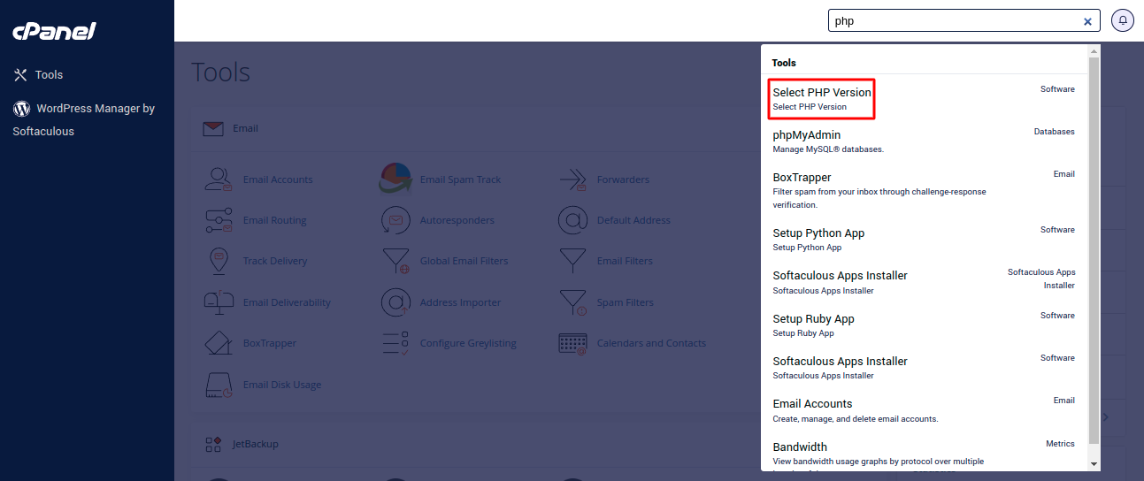
Task: Click scrollbar down arrow in search results
Action: pyautogui.click(x=1094, y=463)
